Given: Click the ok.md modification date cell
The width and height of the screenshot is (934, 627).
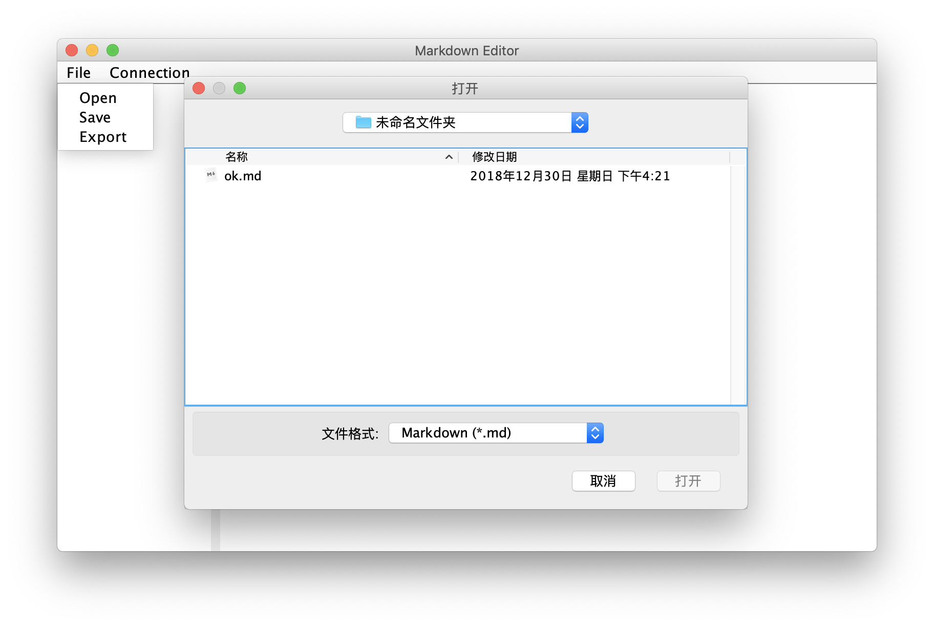Looking at the screenshot, I should tap(570, 176).
